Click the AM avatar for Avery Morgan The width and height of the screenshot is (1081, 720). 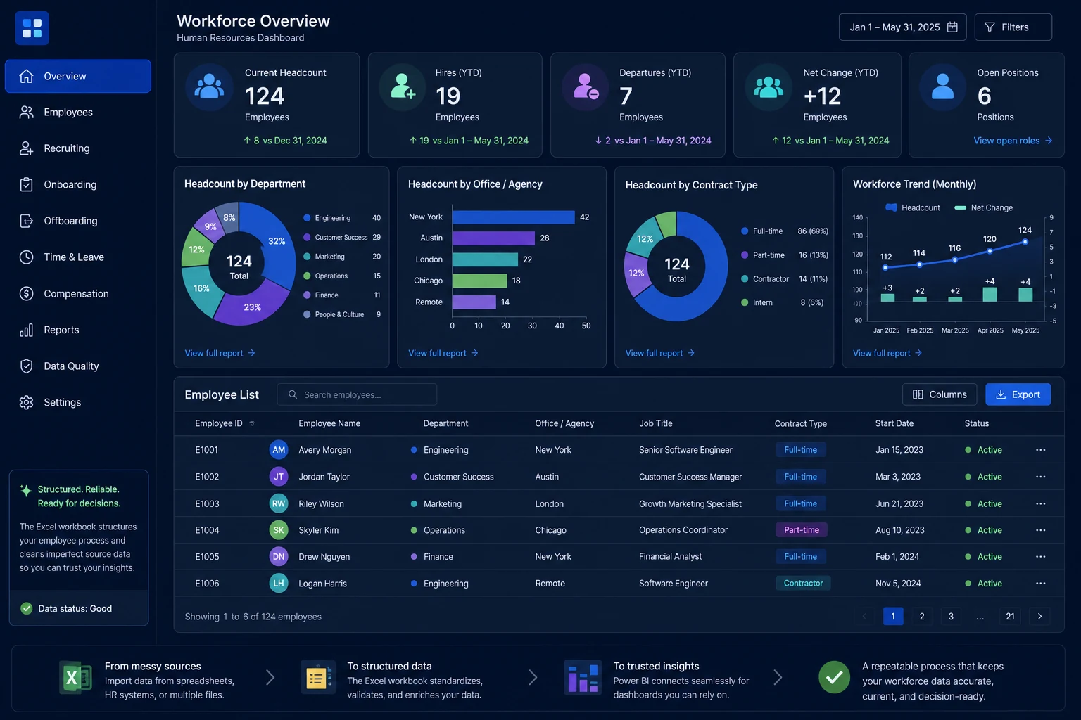coord(279,450)
